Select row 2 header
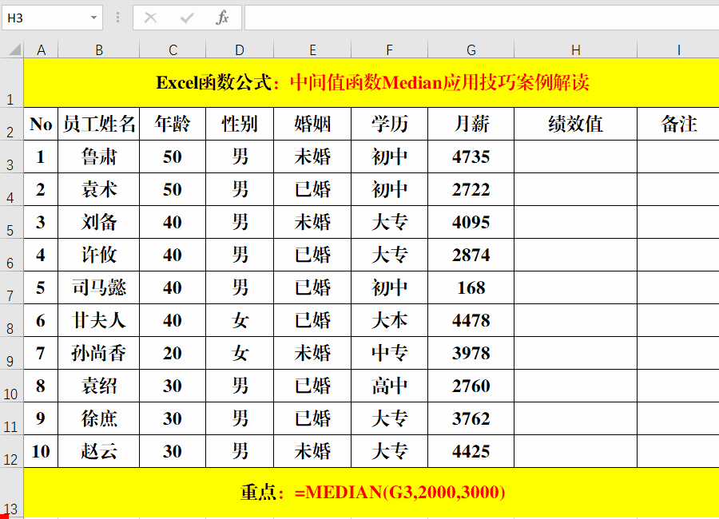This screenshot has width=719, height=519. pyautogui.click(x=11, y=124)
